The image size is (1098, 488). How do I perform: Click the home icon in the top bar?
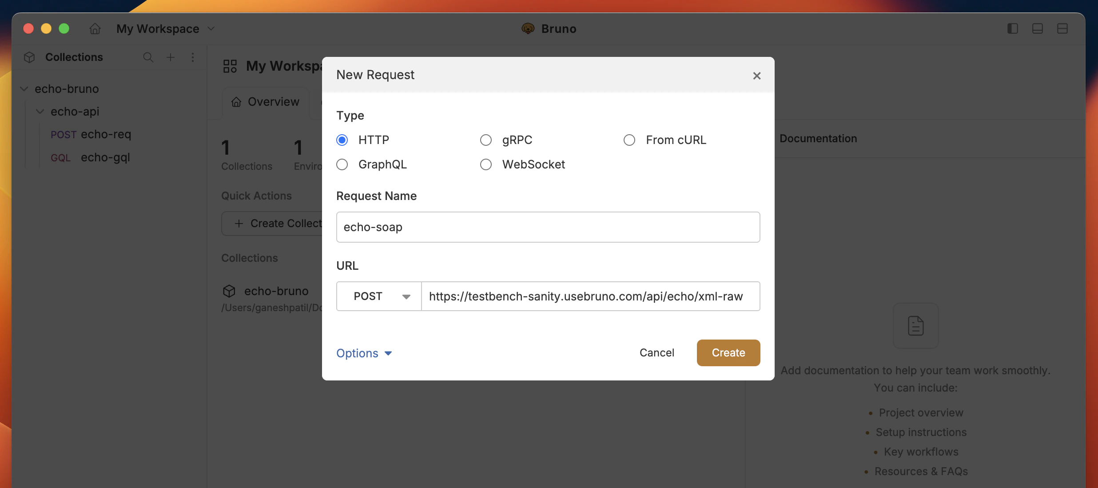(x=94, y=28)
